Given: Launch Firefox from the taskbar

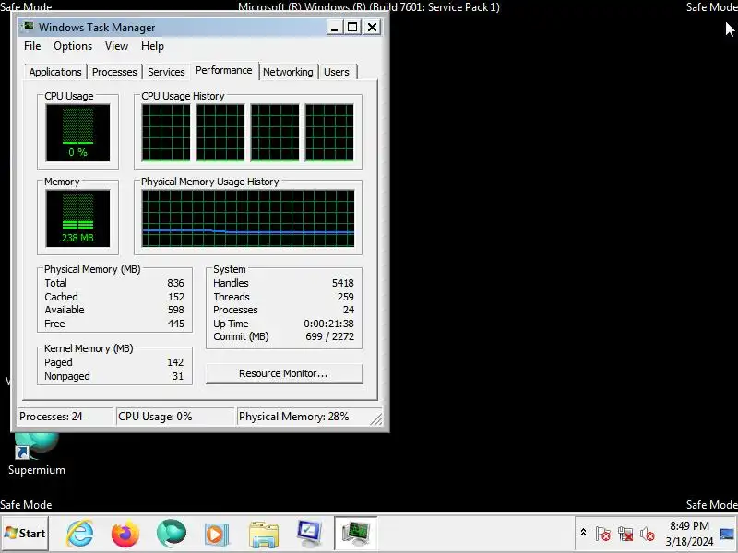Looking at the screenshot, I should tap(125, 534).
